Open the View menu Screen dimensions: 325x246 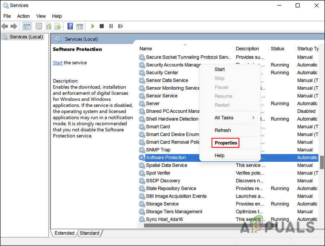41,16
